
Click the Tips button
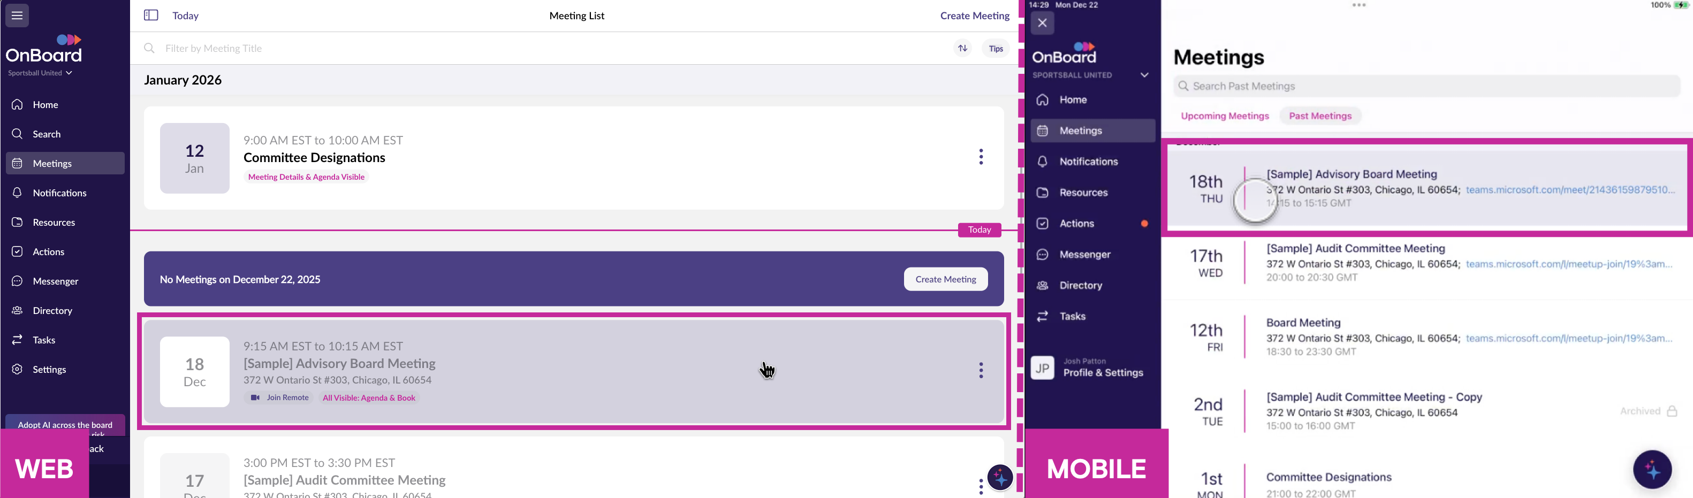click(996, 49)
